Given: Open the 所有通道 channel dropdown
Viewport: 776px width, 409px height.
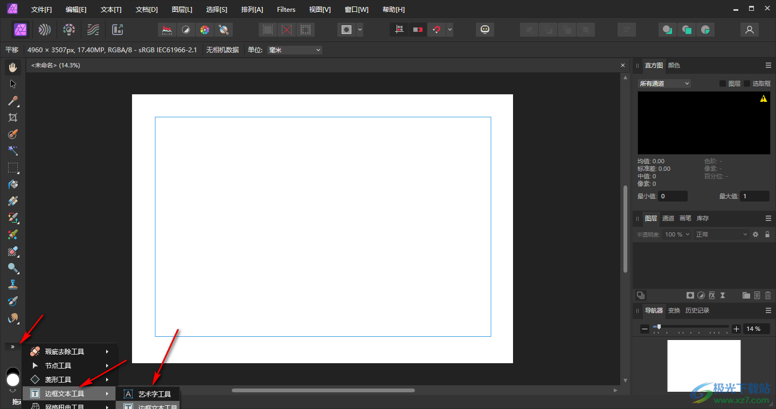Looking at the screenshot, I should point(664,84).
